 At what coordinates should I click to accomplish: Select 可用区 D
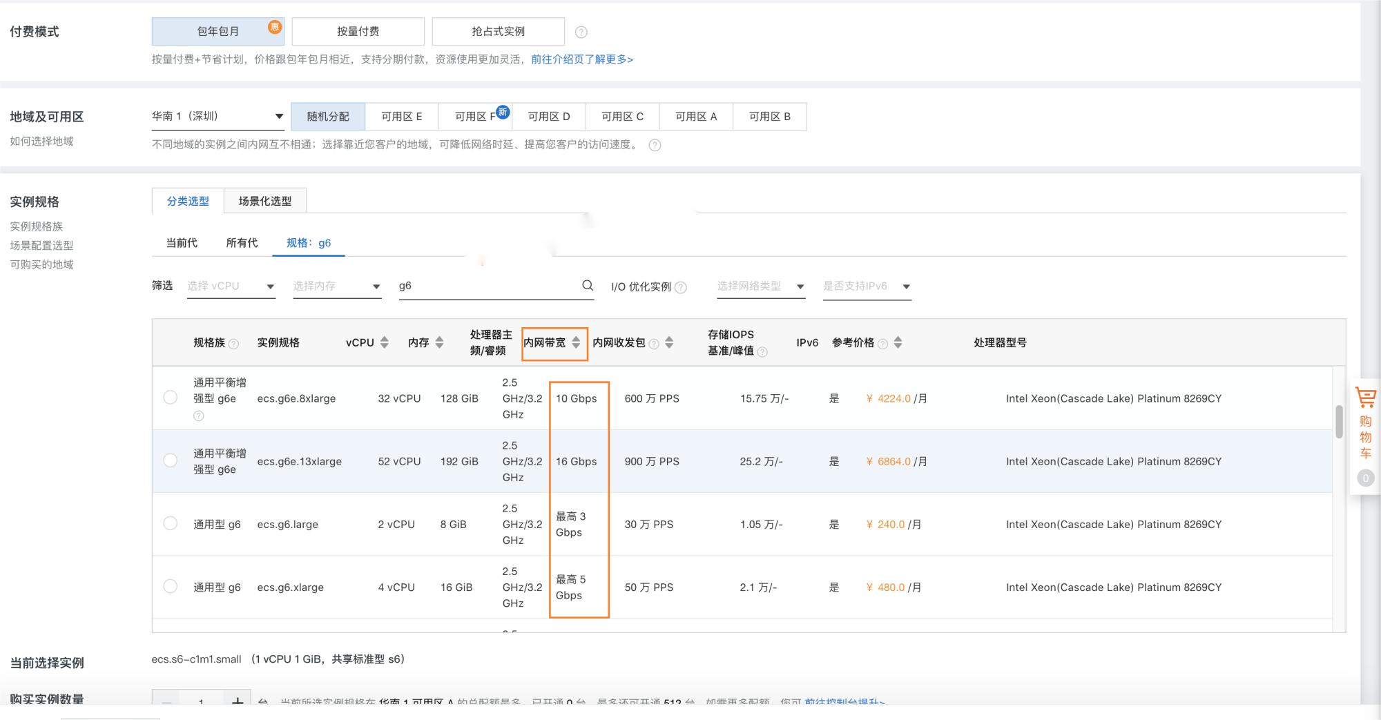click(549, 117)
